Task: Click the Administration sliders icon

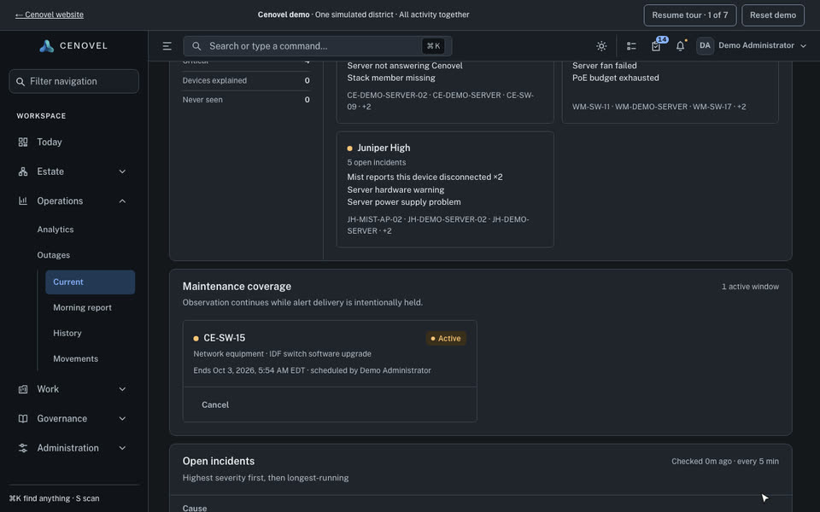Action: coord(23,448)
